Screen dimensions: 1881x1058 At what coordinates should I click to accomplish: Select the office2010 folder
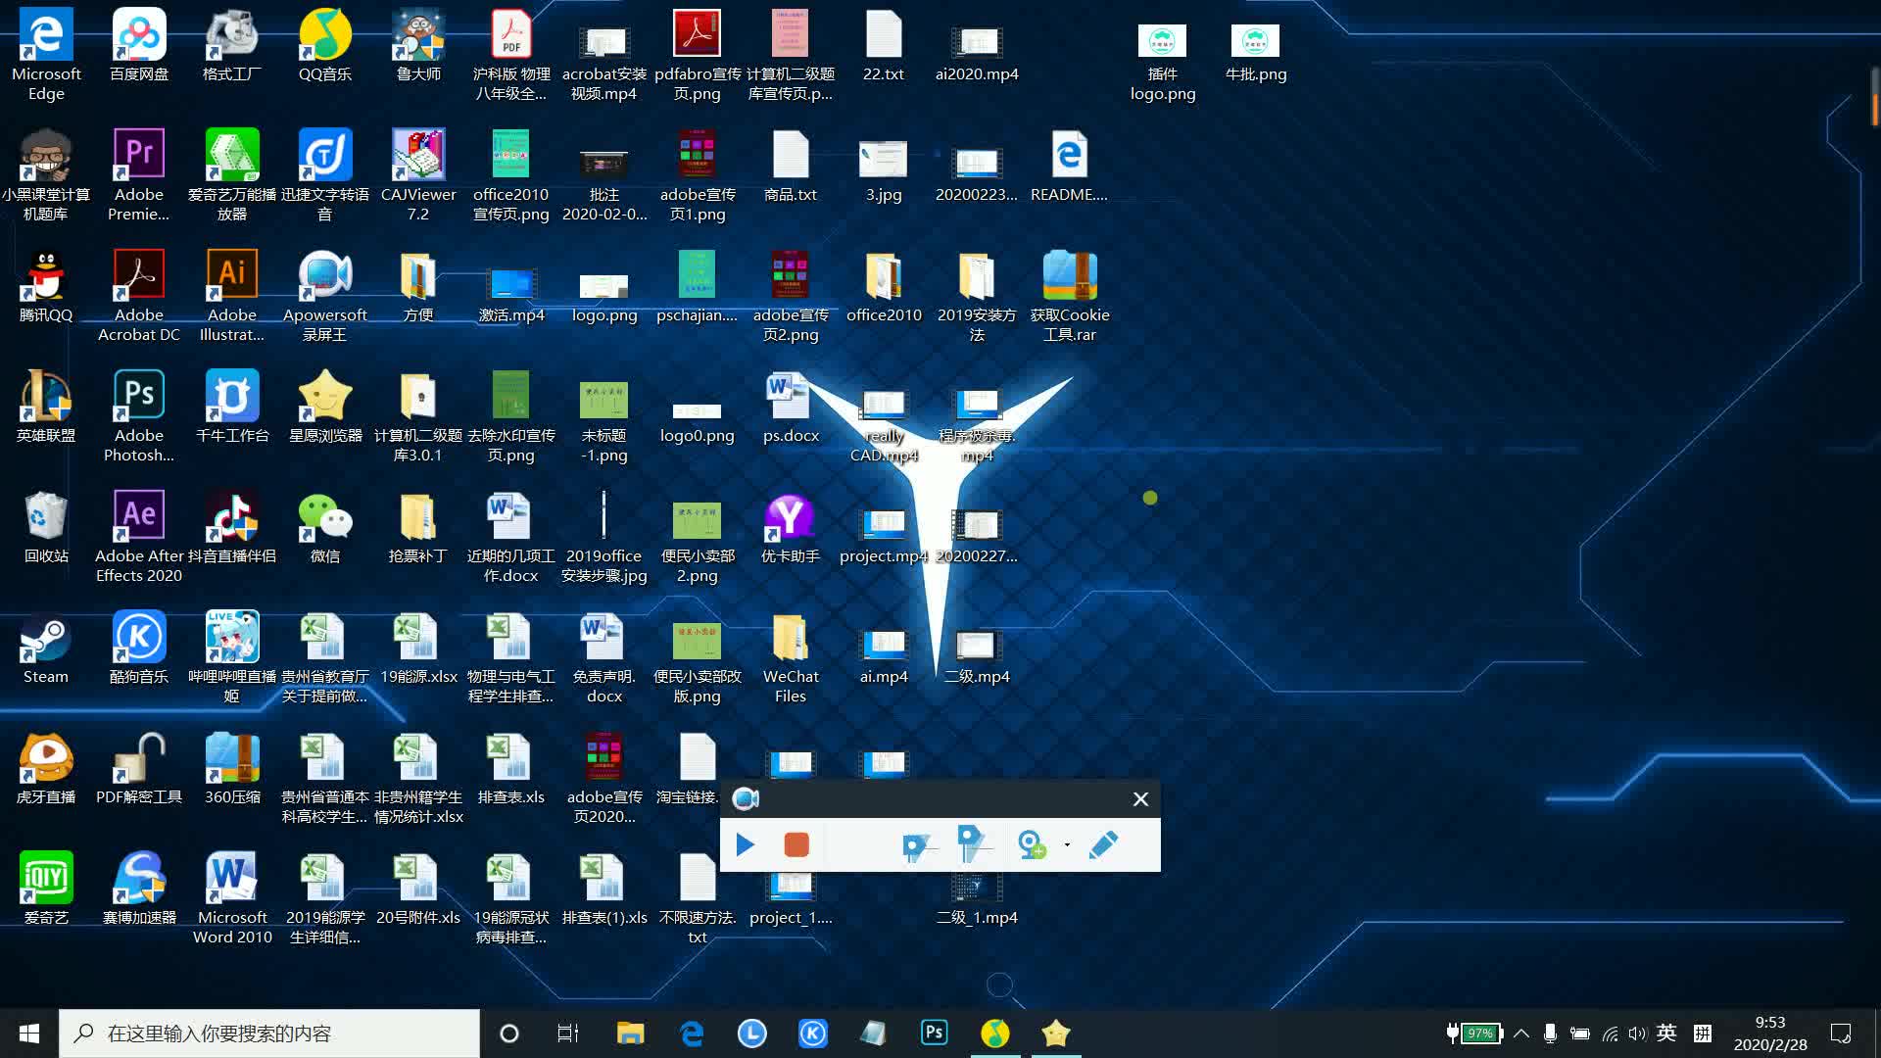click(884, 286)
